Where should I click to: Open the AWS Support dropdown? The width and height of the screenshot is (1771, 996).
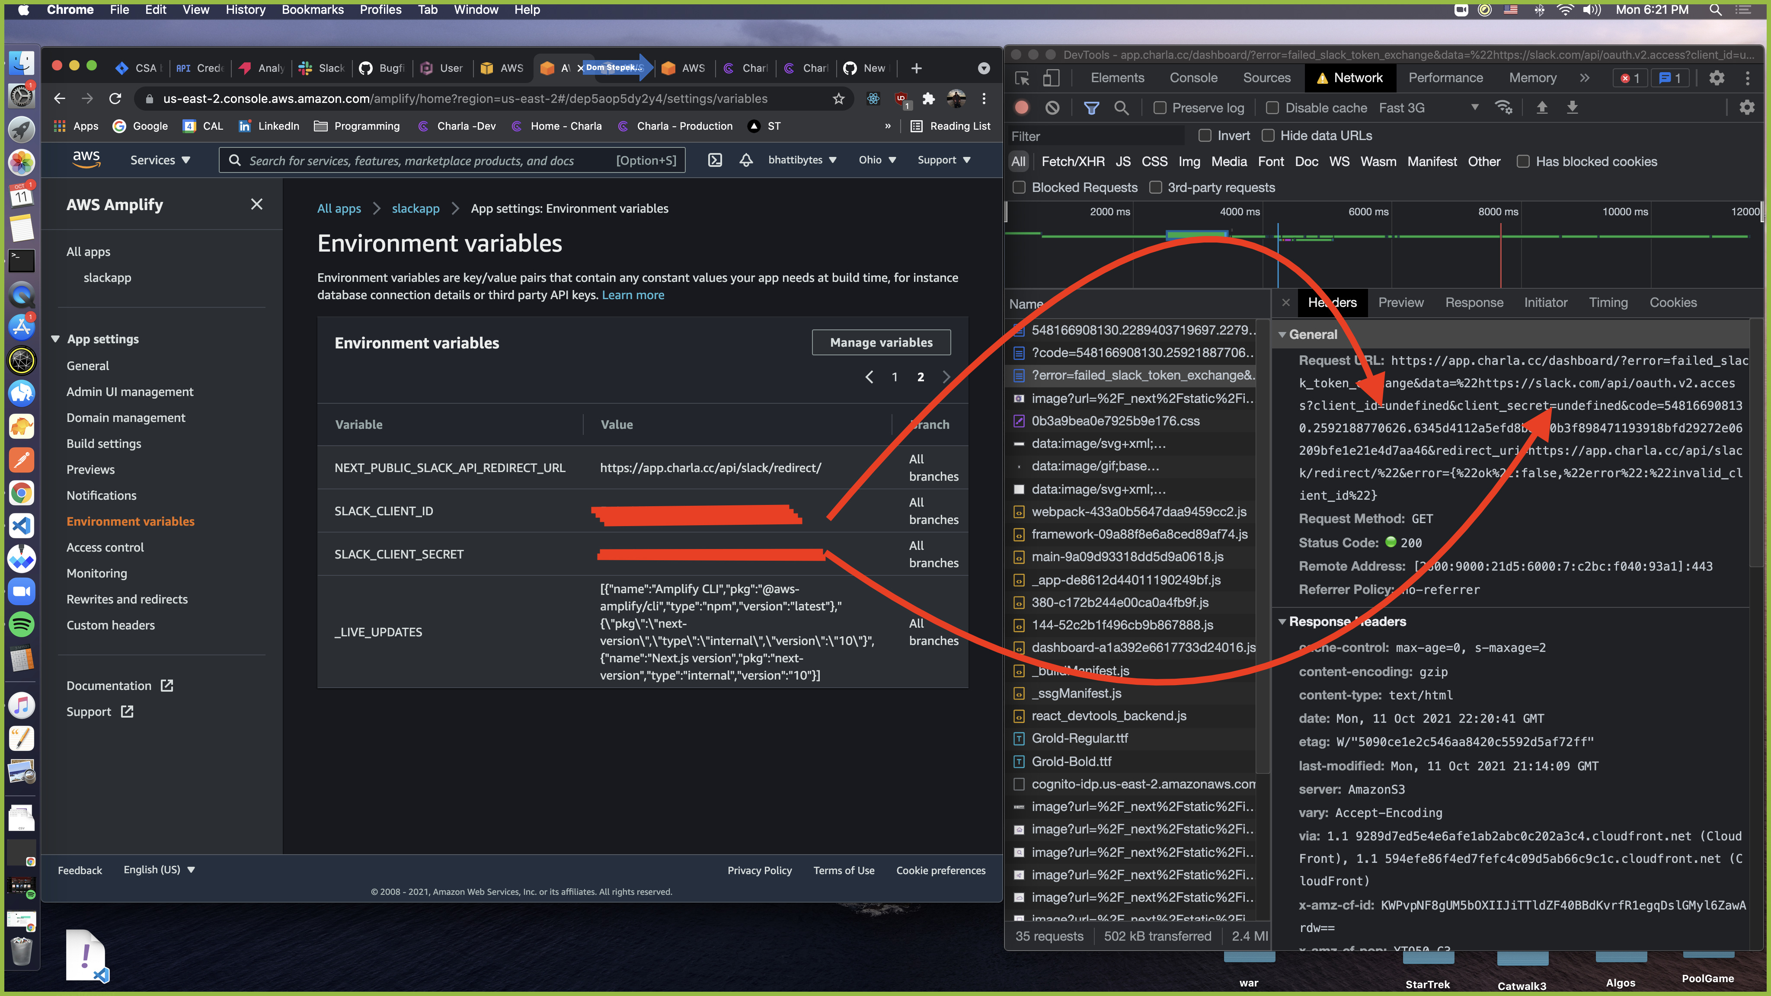click(x=944, y=160)
